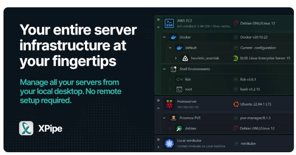Viewport: 296px width, 155px height.
Task: Click the root terminal icon
Action: pos(179,89)
